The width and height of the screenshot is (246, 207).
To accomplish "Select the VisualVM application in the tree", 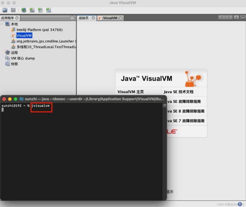I will coord(24,36).
